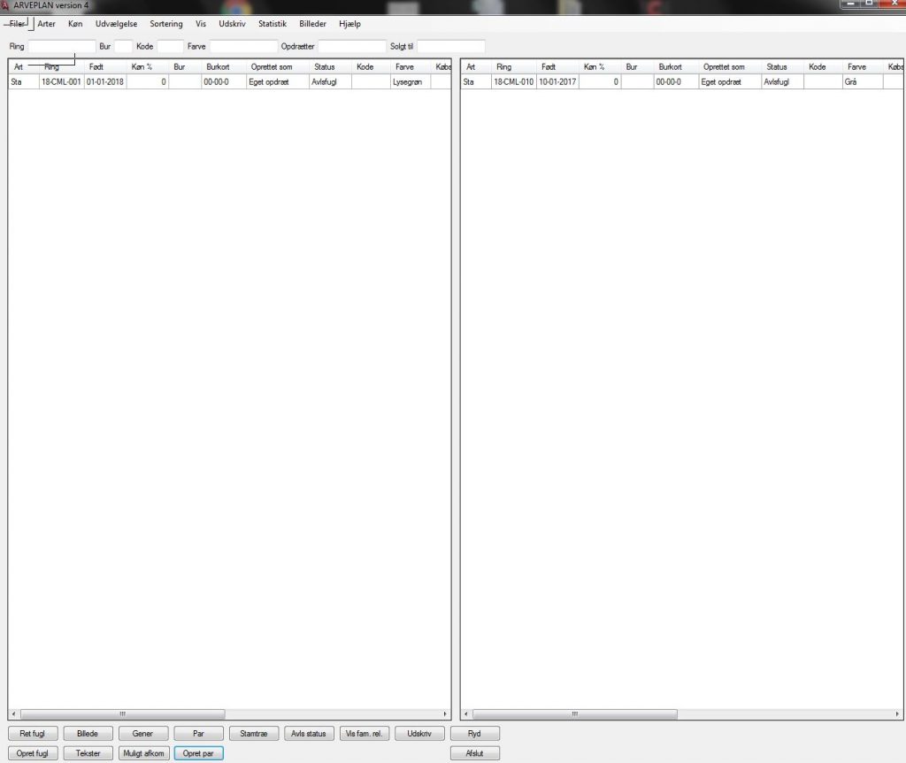Click birth date 10-01-2017 cell
Image resolution: width=906 pixels, height=763 pixels.
coord(557,82)
